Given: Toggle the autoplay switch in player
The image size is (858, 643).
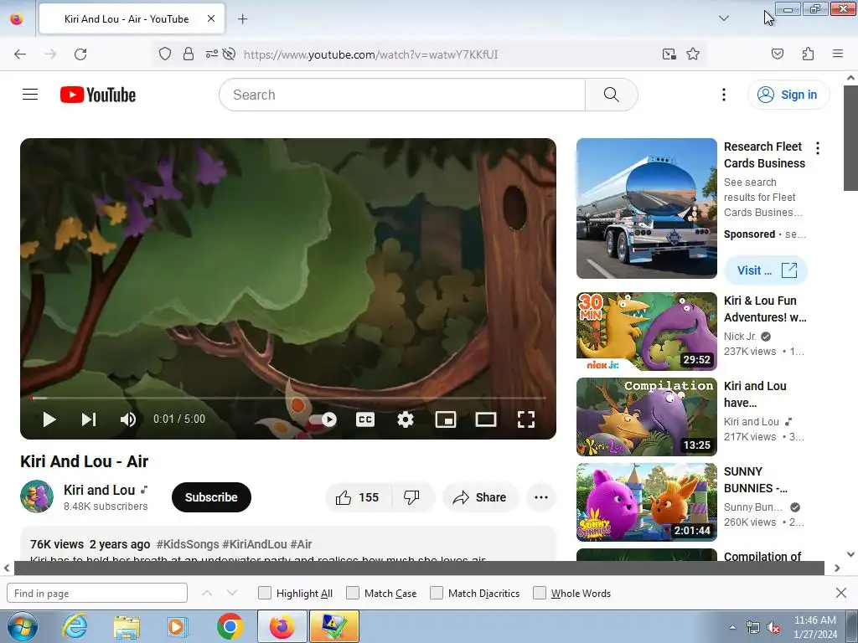Looking at the screenshot, I should [323, 419].
